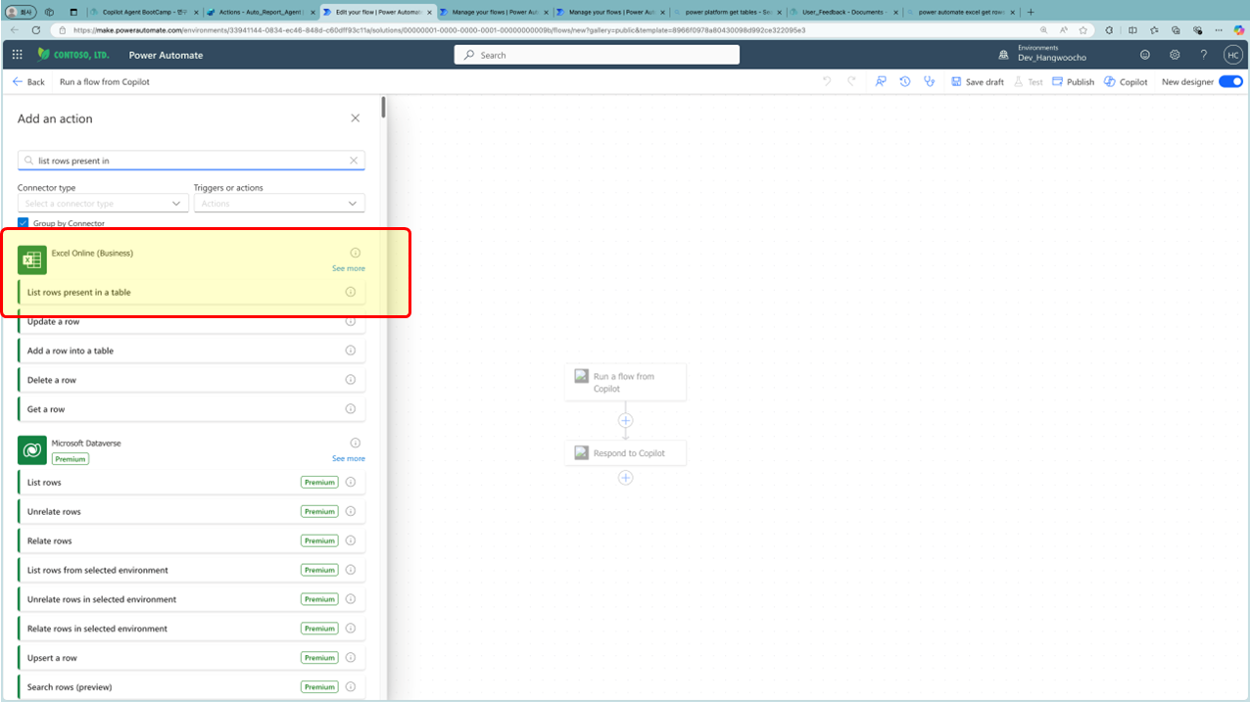1250x702 pixels.
Task: Open a new browser tab
Action: pyautogui.click(x=1030, y=12)
